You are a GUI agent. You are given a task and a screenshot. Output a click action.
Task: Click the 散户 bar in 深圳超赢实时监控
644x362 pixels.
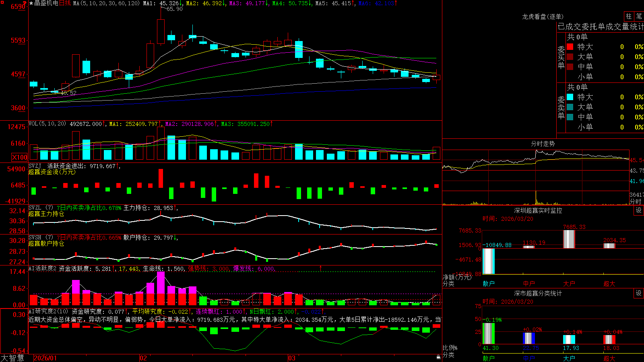(488, 261)
